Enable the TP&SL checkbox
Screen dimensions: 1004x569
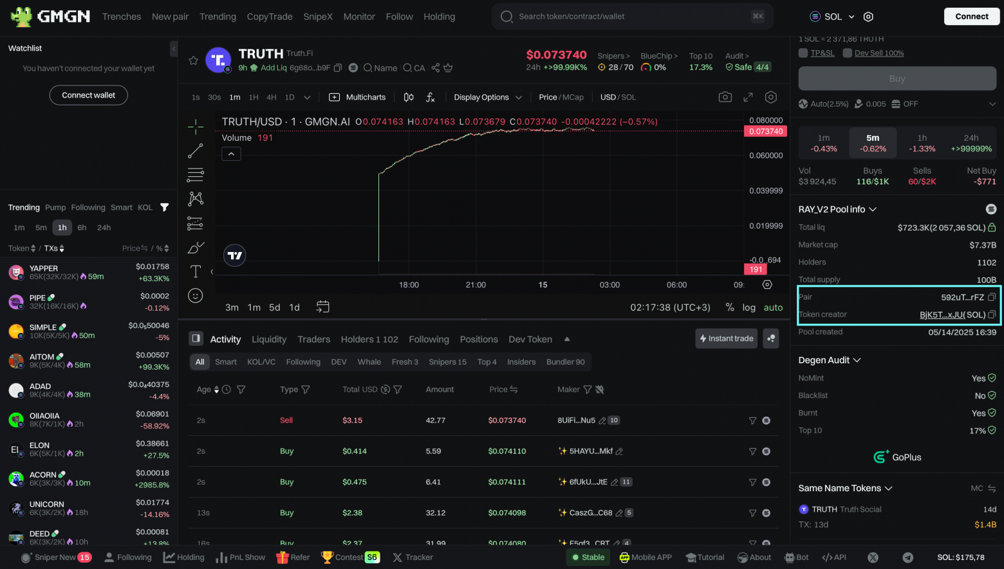803,53
